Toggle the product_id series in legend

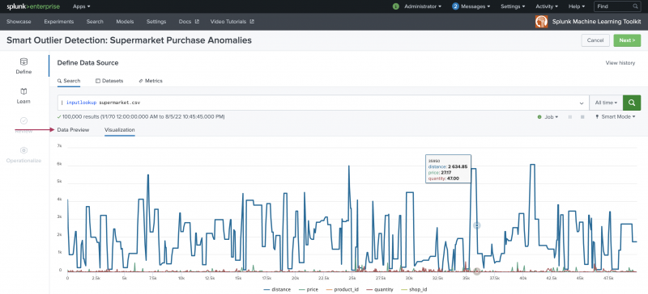342,289
